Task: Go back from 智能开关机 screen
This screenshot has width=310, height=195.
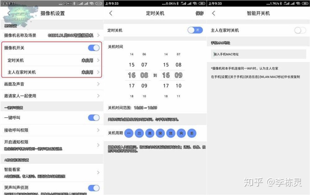Action: [x=214, y=13]
